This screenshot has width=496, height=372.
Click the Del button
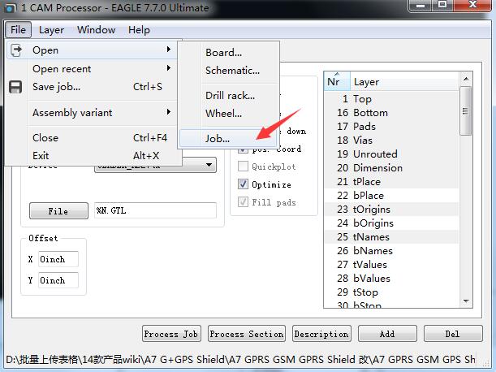click(x=453, y=334)
